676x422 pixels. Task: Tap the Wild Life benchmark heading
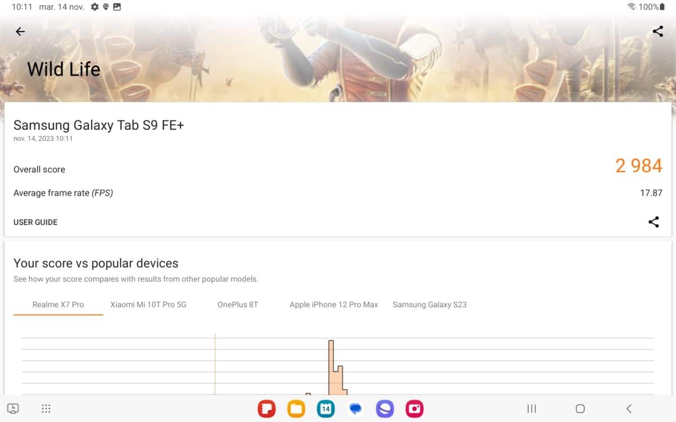click(64, 69)
